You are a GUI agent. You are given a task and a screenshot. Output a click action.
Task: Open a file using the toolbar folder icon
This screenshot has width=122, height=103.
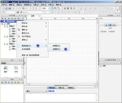[7, 8]
